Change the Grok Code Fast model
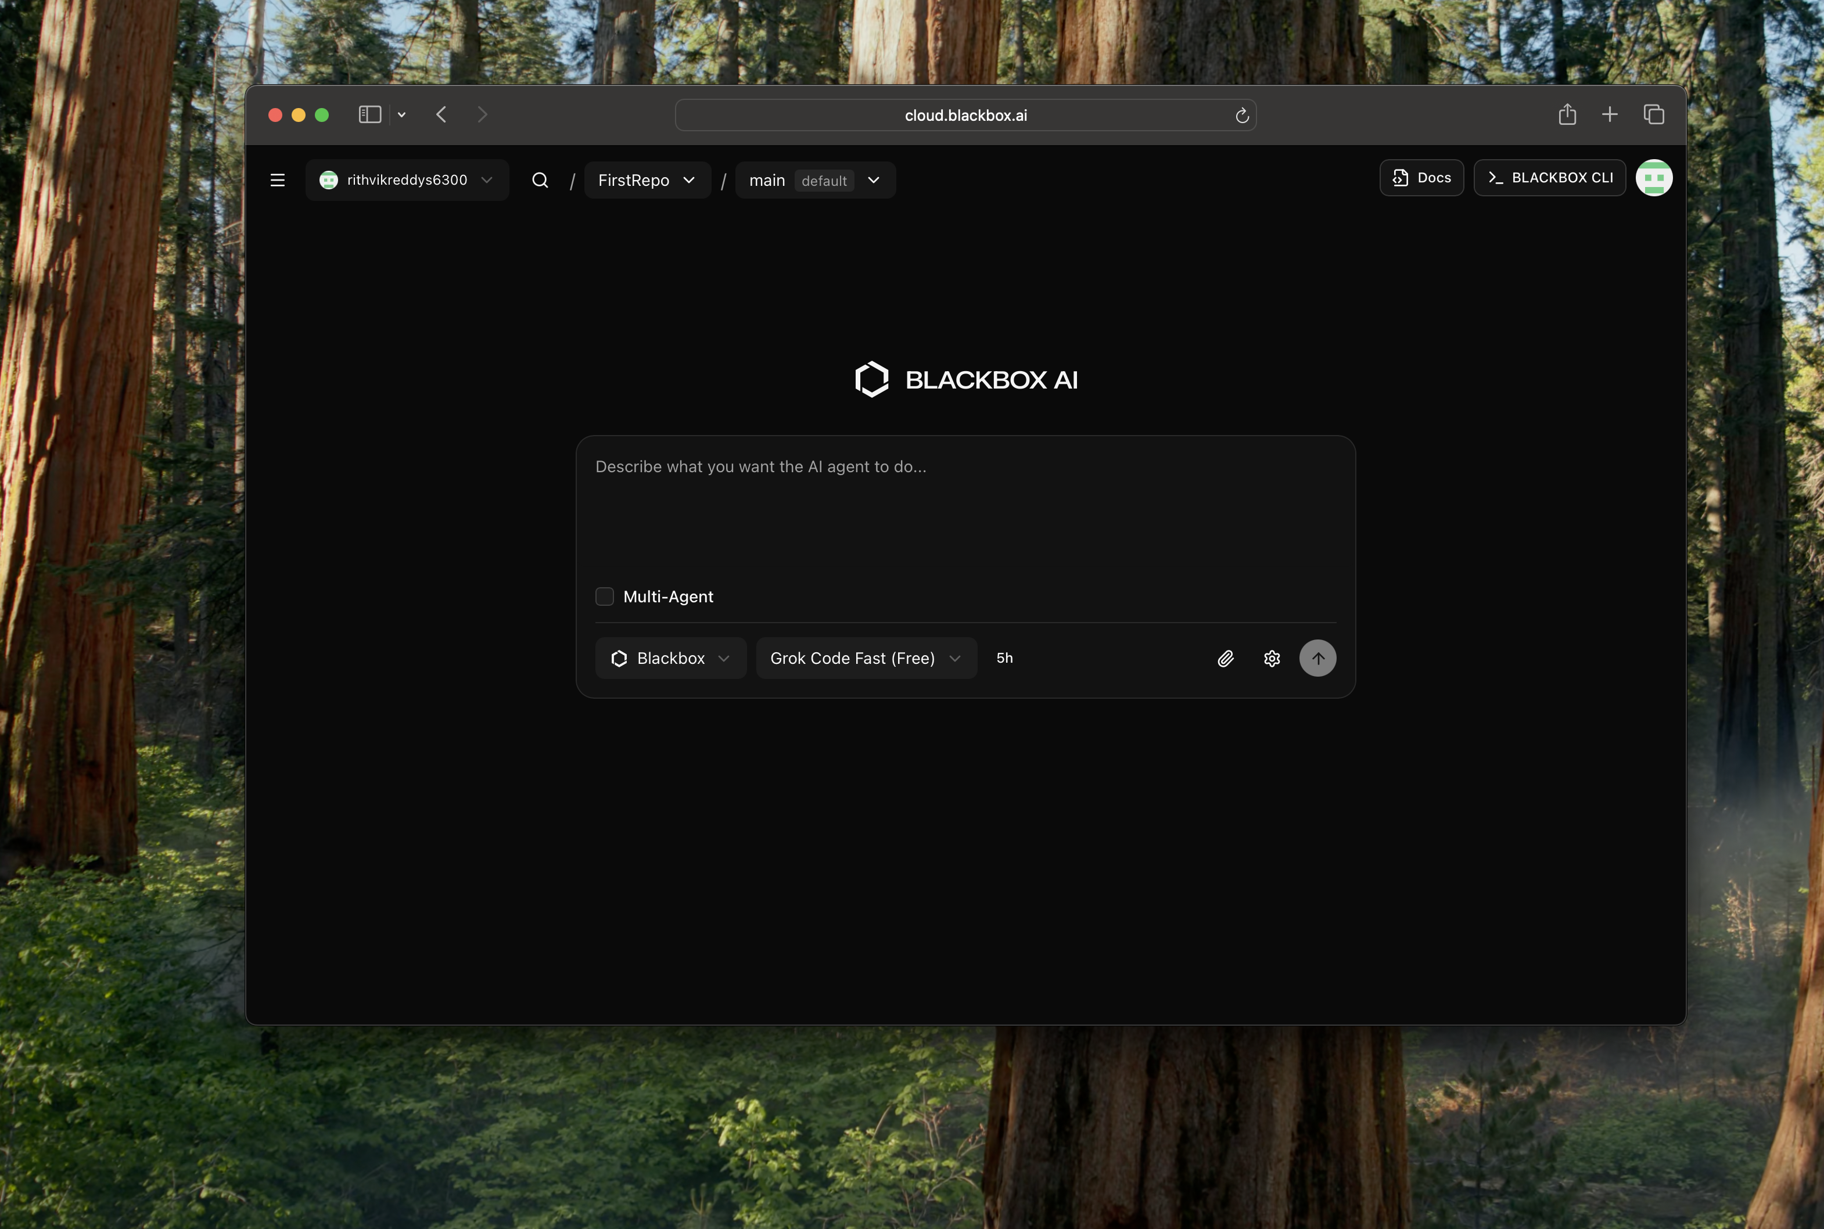Screen dimensions: 1824x1229 coord(866,659)
